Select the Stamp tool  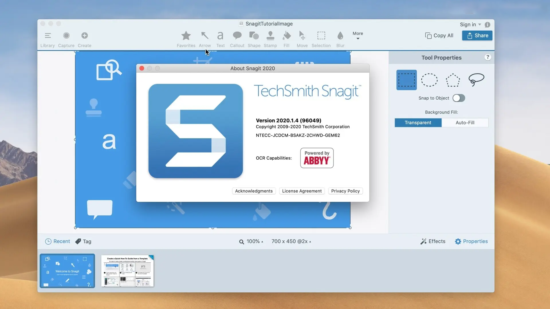pyautogui.click(x=270, y=39)
